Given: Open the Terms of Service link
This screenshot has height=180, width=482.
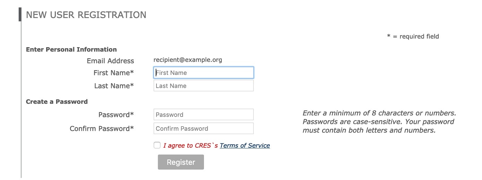Looking at the screenshot, I should click(244, 146).
